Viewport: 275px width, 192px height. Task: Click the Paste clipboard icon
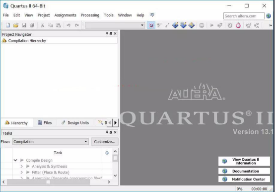point(59,25)
